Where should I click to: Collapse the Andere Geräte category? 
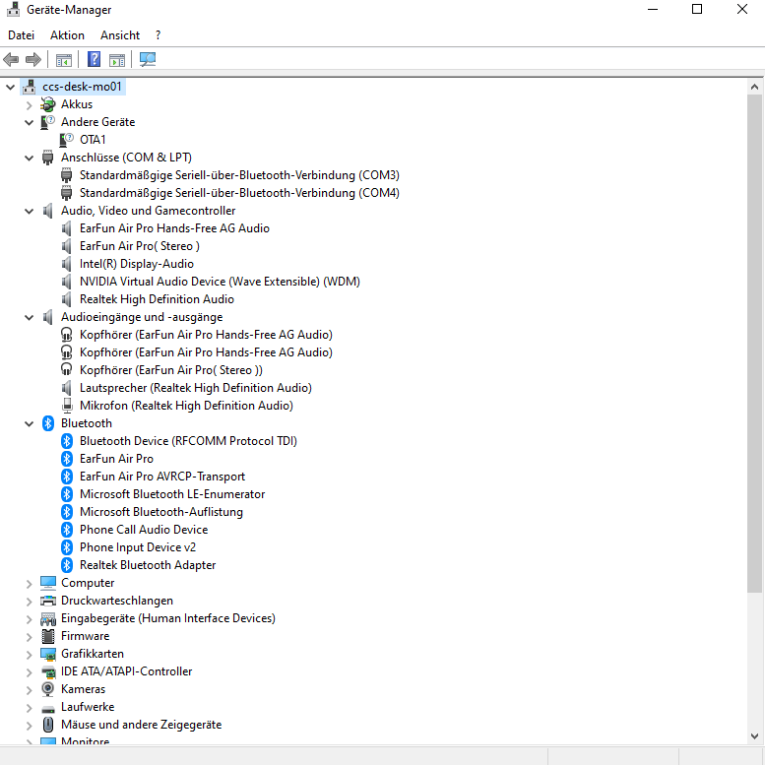(29, 122)
